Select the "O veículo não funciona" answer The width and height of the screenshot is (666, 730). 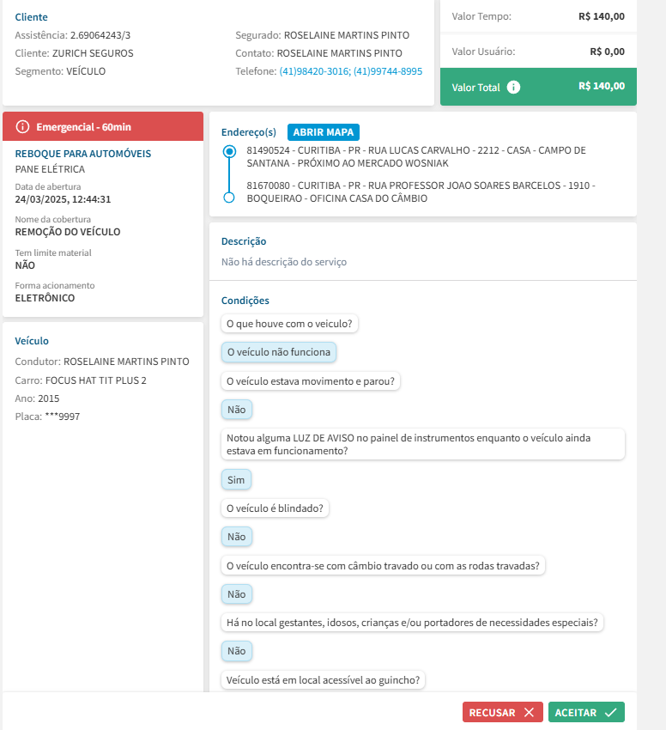point(278,352)
